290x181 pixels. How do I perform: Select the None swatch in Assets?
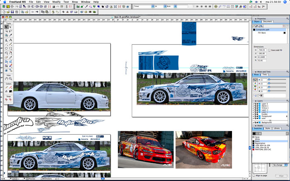(270, 137)
